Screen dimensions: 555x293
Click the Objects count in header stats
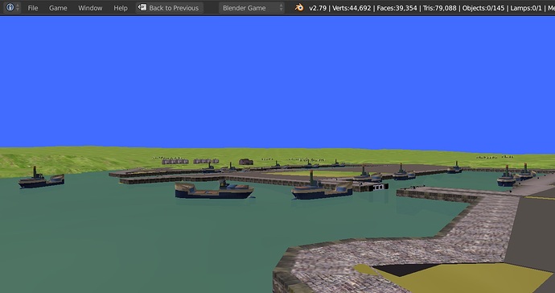click(x=483, y=8)
